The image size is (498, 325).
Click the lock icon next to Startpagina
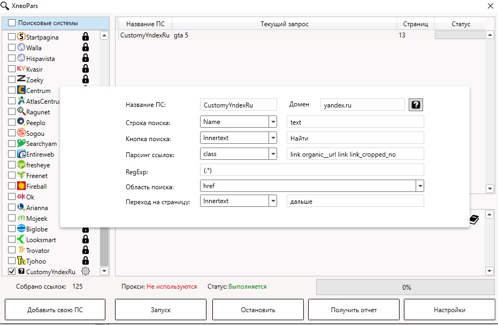86,37
